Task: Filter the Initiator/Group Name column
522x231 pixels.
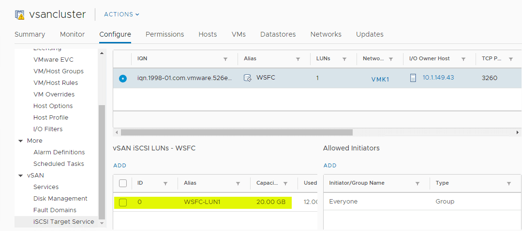Action: pos(418,183)
